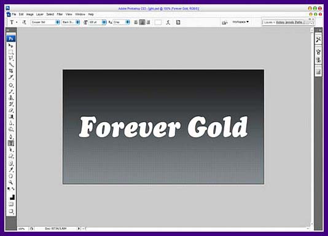Expand the right panel dock
Screen dimensions: 328x236
[319, 30]
